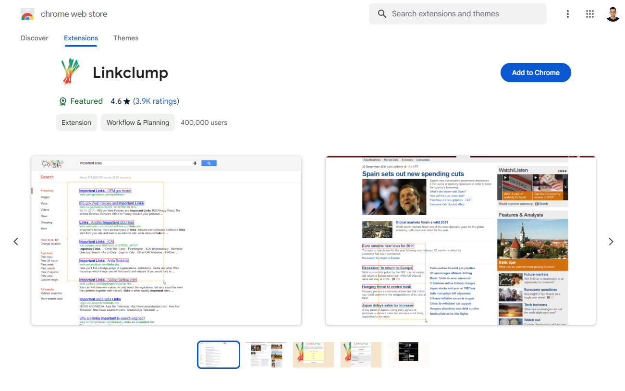Image resolution: width=625 pixels, height=391 pixels.
Task: Open the three-dot more options menu
Action: [x=568, y=14]
